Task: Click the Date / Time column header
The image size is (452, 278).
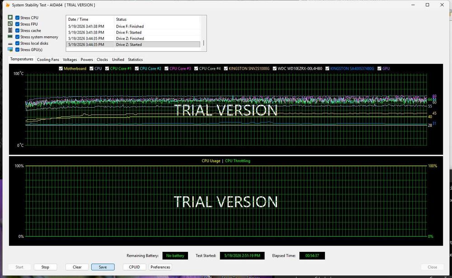Action: point(90,19)
